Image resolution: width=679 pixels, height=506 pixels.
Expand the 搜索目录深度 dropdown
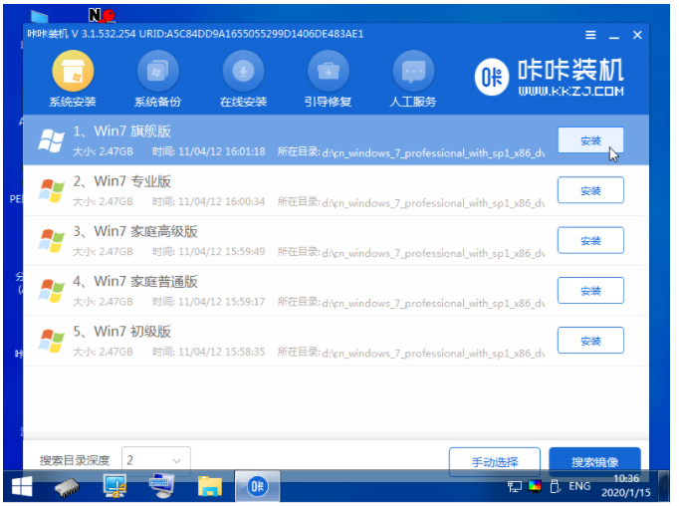(x=155, y=460)
